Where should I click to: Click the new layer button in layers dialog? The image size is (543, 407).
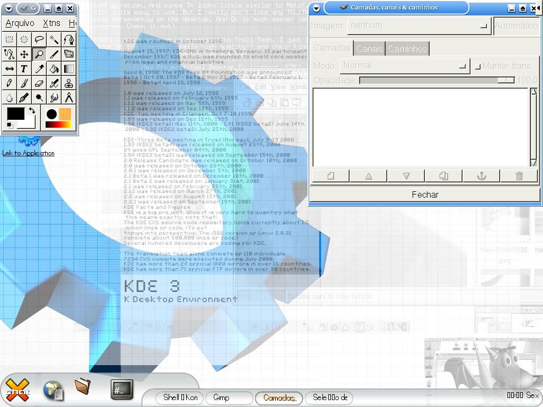tap(331, 176)
